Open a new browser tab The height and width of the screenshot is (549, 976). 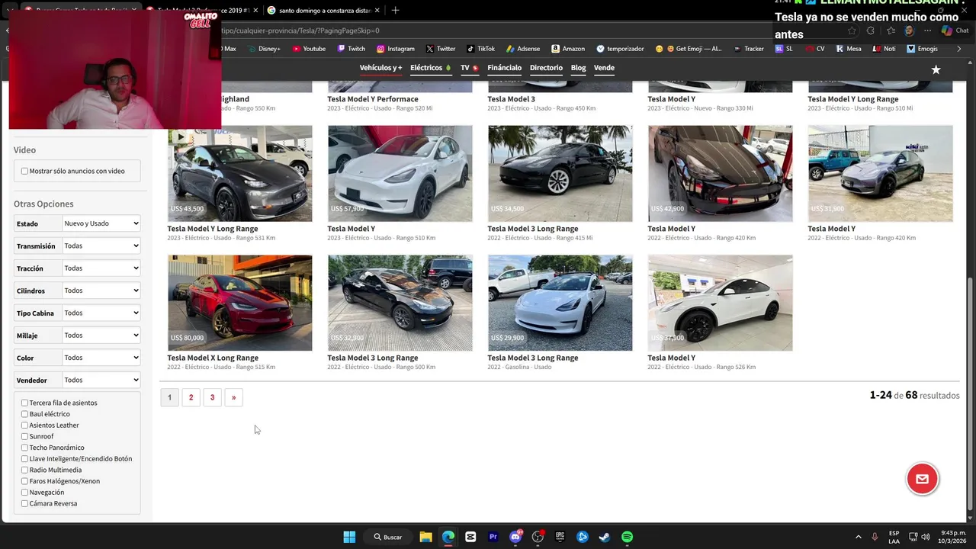coord(395,11)
